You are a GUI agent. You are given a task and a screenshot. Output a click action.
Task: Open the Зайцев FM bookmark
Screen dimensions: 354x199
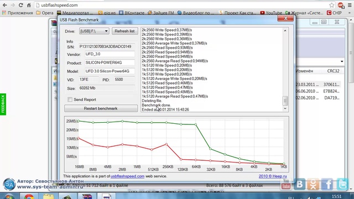pos(161,13)
